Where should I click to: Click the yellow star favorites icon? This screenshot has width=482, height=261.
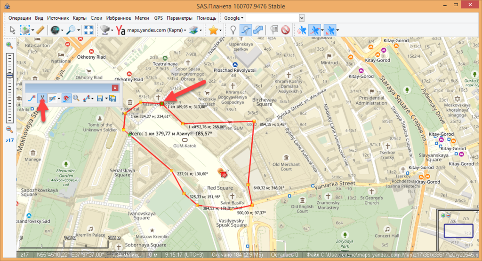coord(213,30)
